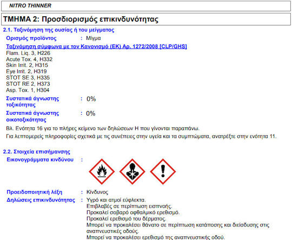
Task: Click the flame hazard pictogram
Action: [102, 172]
